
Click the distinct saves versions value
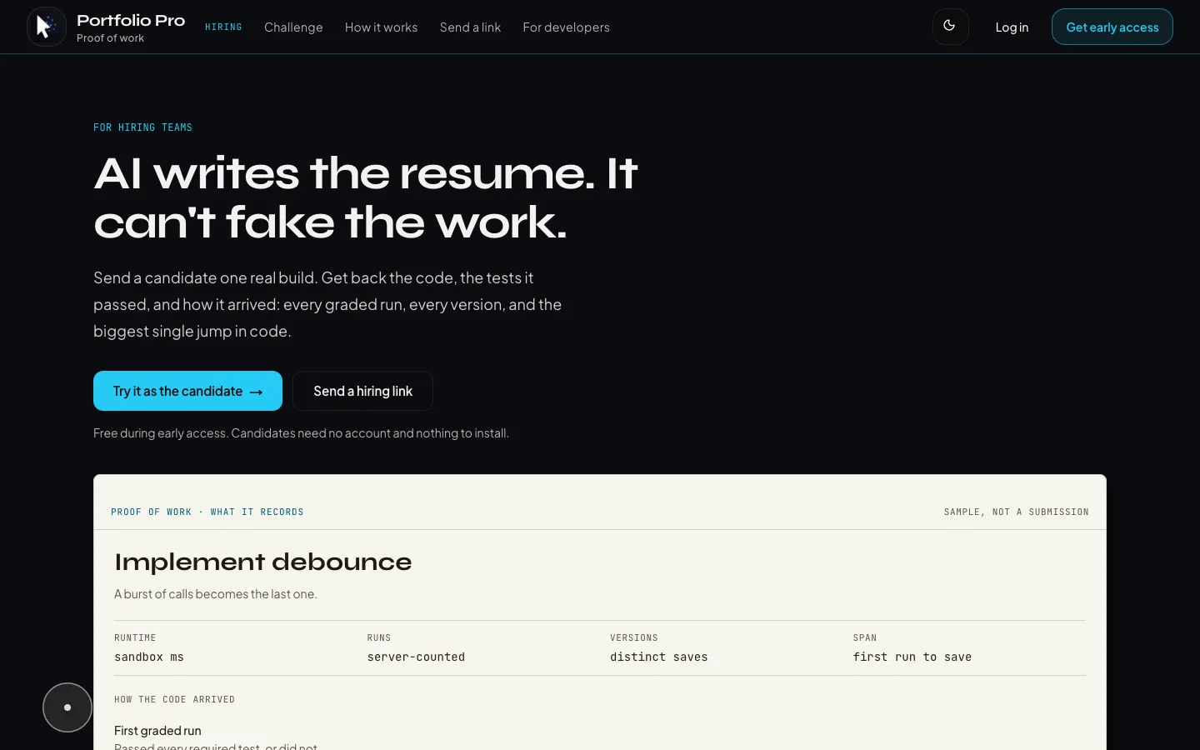[658, 657]
